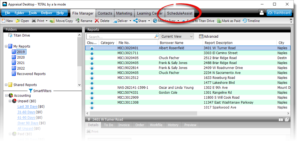Open the Dashboard button
The height and width of the screenshot is (141, 299).
(x=279, y=13)
